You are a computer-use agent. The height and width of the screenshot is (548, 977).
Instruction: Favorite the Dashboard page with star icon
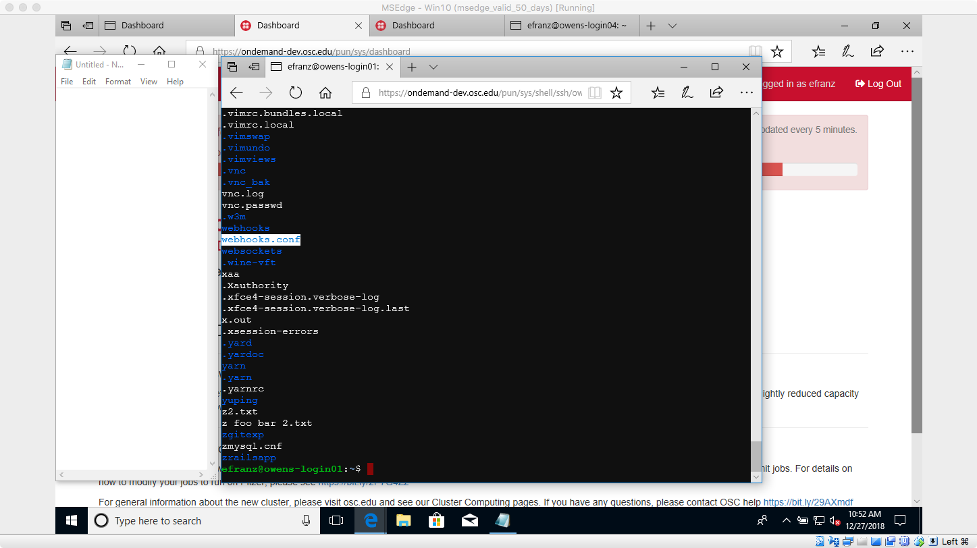pyautogui.click(x=777, y=51)
